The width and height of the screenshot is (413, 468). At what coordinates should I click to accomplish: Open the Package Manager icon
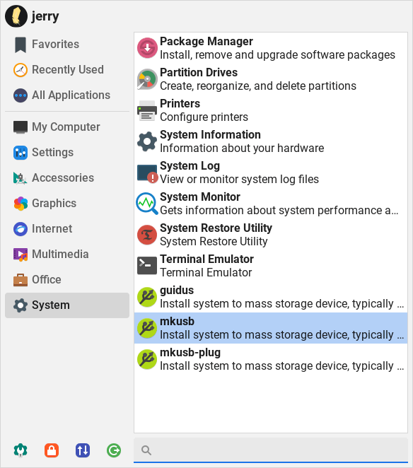(147, 48)
